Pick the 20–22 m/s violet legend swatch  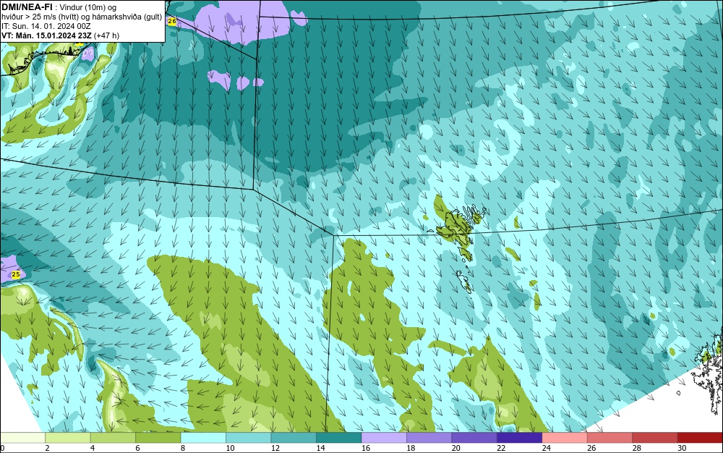tap(474, 438)
